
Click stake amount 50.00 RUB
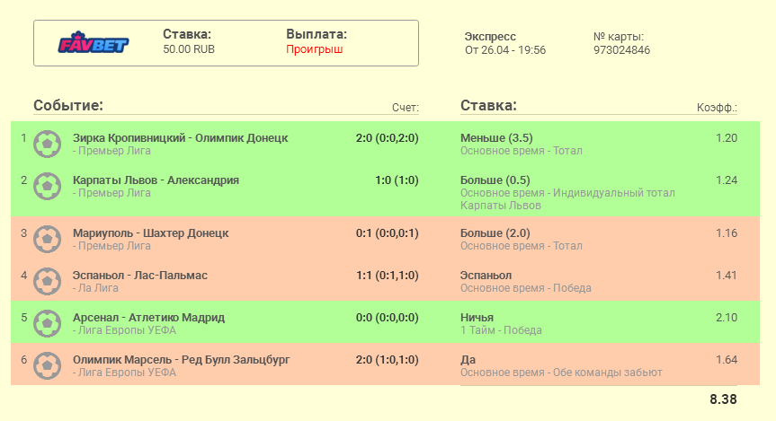(x=189, y=49)
